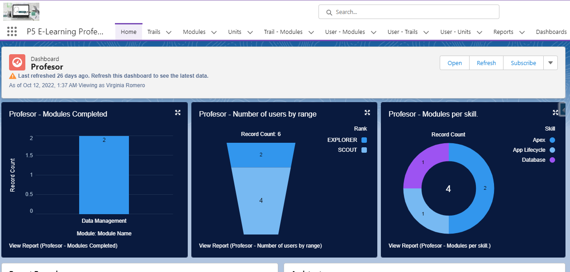This screenshot has width=570, height=272.
Task: Expand the Modules Completed chart to fullscreen
Action: [x=178, y=113]
